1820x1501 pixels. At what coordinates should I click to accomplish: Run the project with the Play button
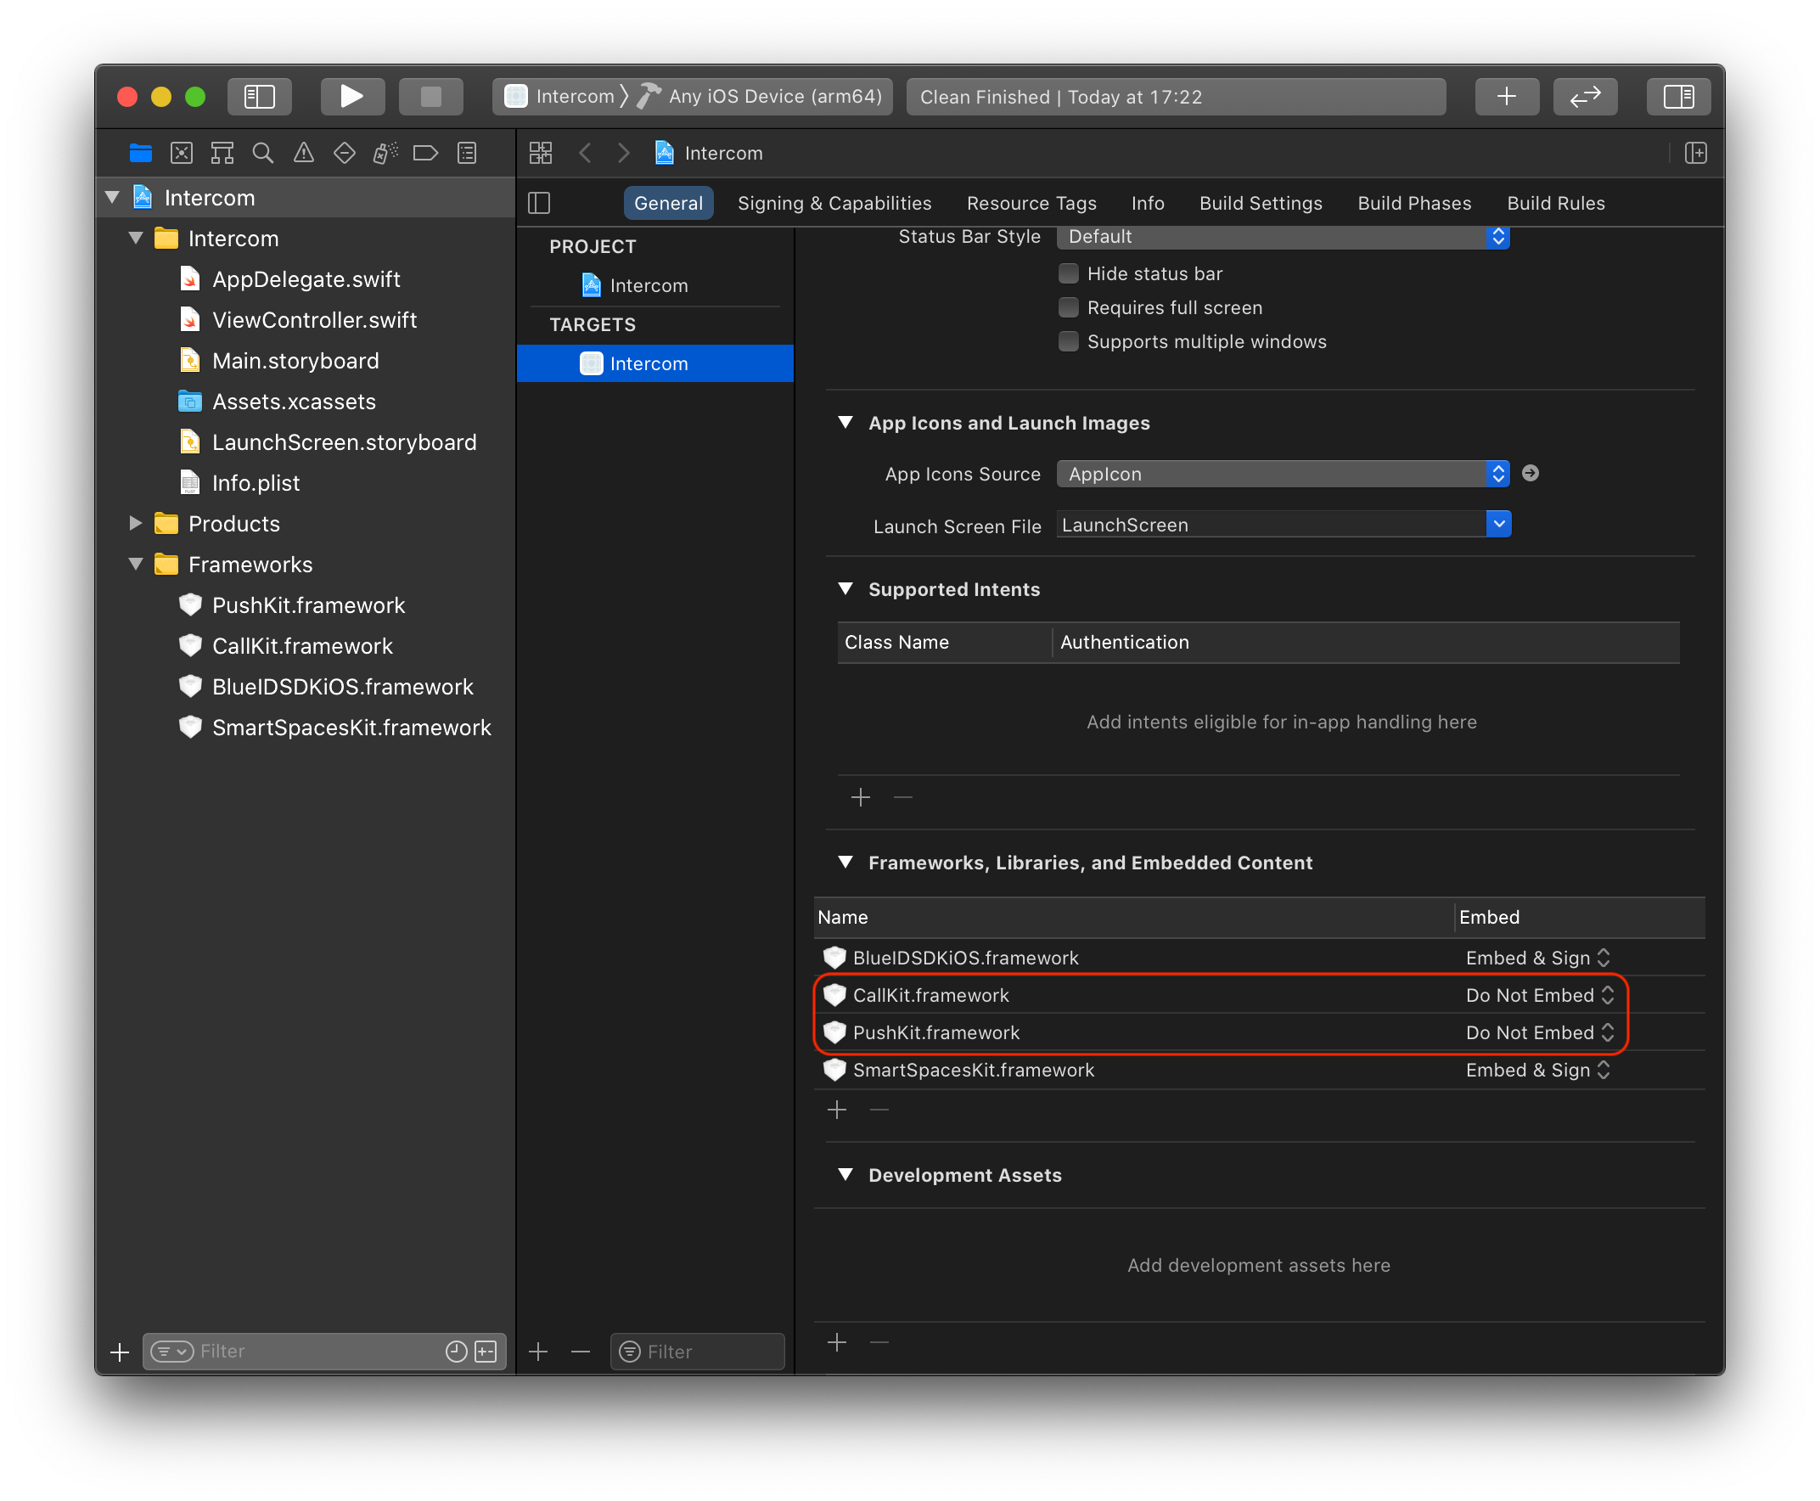[x=352, y=96]
